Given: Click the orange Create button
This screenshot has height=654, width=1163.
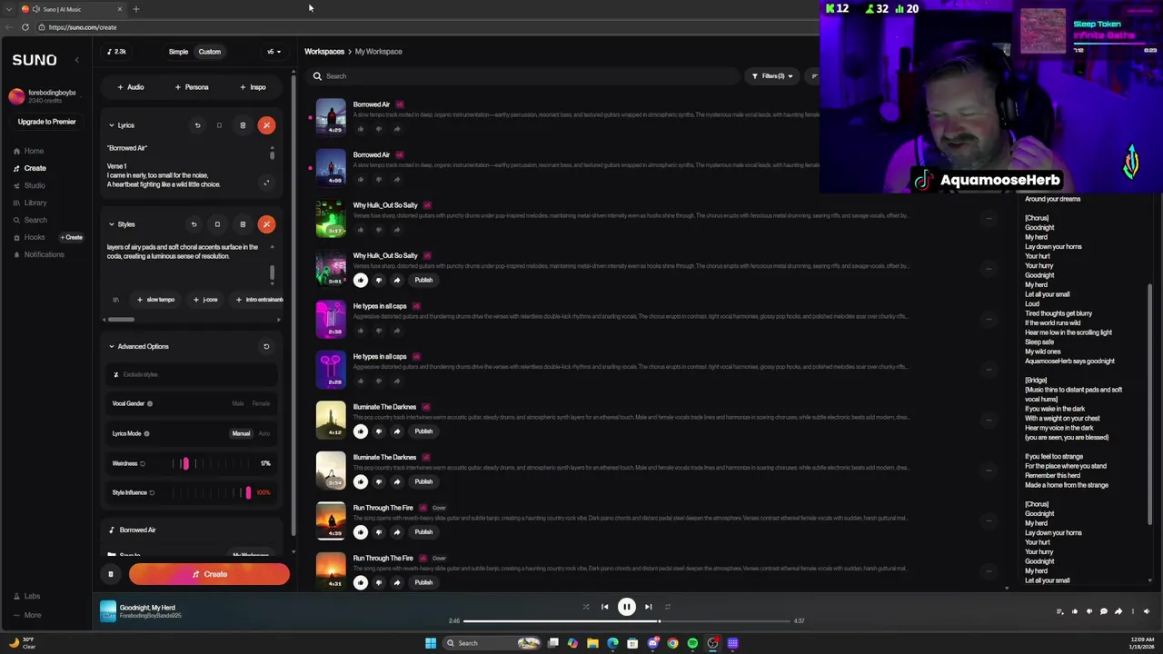Looking at the screenshot, I should pos(209,574).
